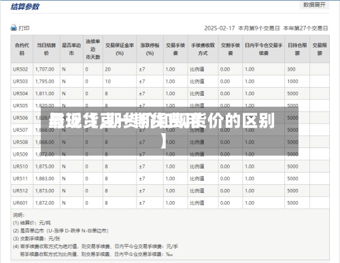
Task: Click margin rate value 20
Action: coord(108,69)
